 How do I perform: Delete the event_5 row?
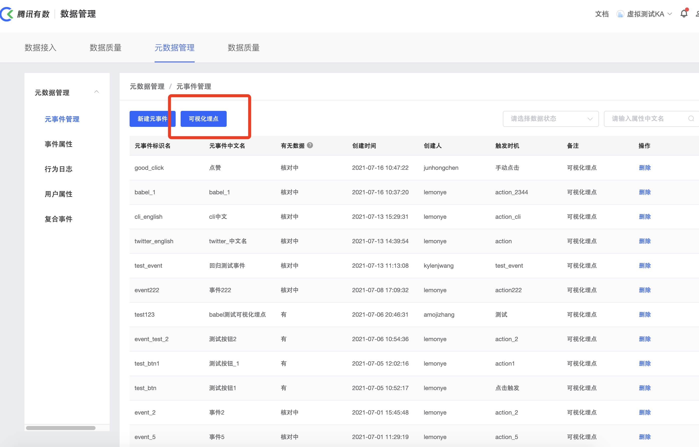pyautogui.click(x=645, y=437)
